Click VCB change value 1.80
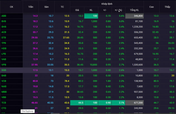176x114 pixels. point(108,81)
